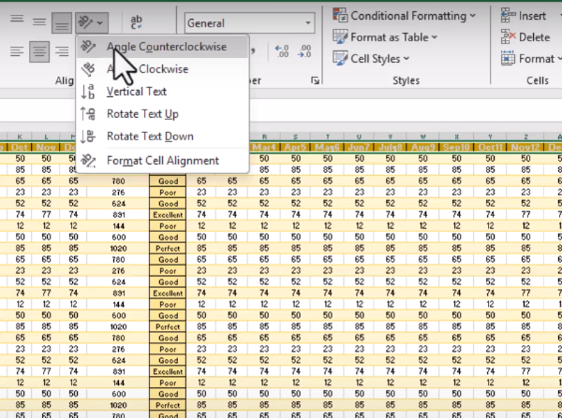Click the Rotate Text Up icon
The height and width of the screenshot is (418, 562).
(89, 114)
